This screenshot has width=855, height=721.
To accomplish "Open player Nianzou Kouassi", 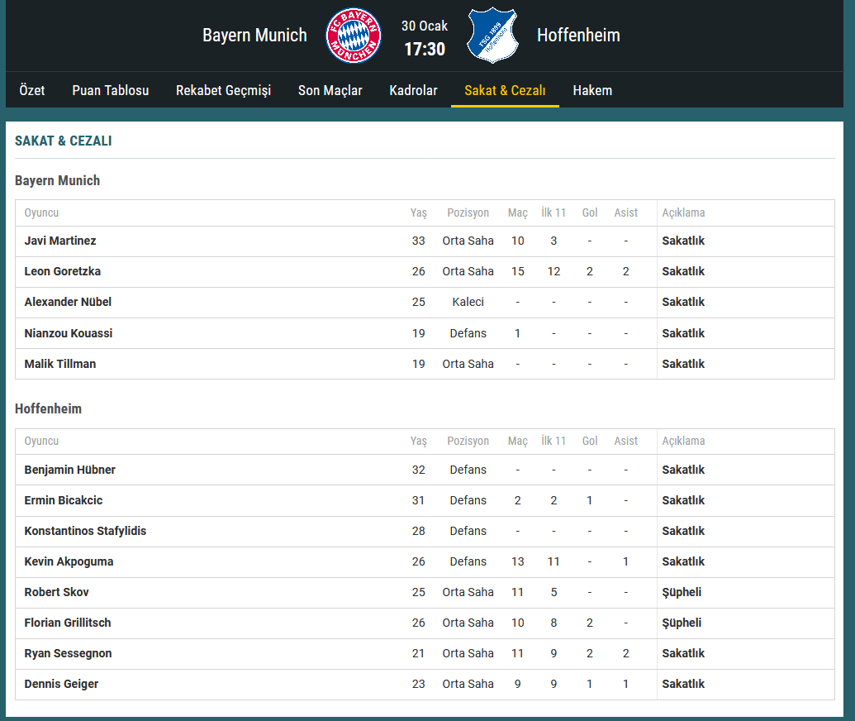I will click(x=69, y=333).
